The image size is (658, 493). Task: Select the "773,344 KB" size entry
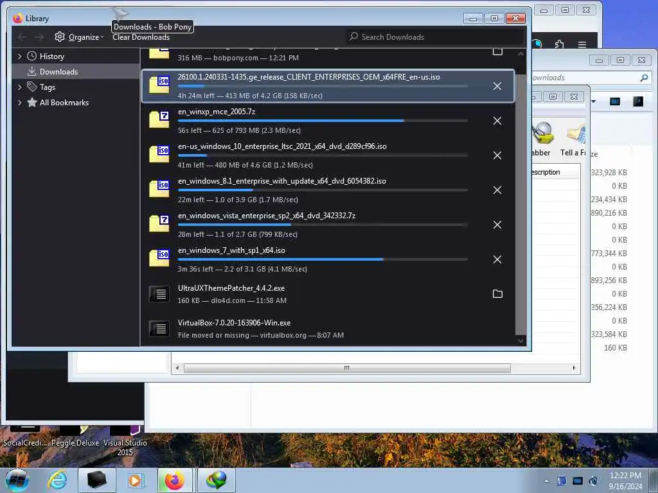click(x=609, y=253)
